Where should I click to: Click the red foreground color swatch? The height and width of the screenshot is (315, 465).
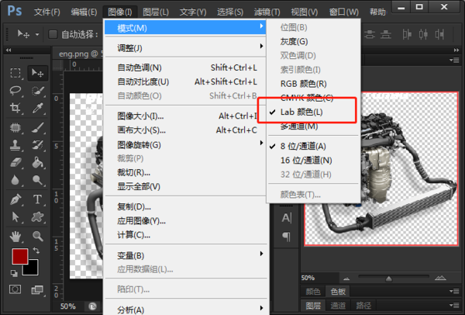click(18, 257)
